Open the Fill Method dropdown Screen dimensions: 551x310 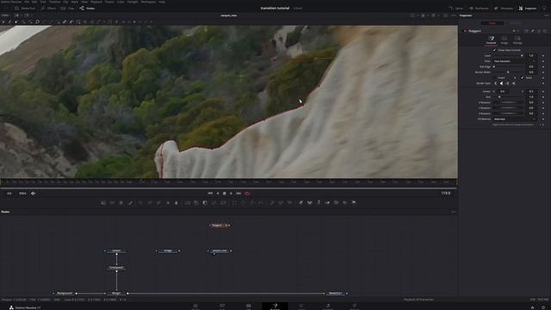(x=515, y=119)
